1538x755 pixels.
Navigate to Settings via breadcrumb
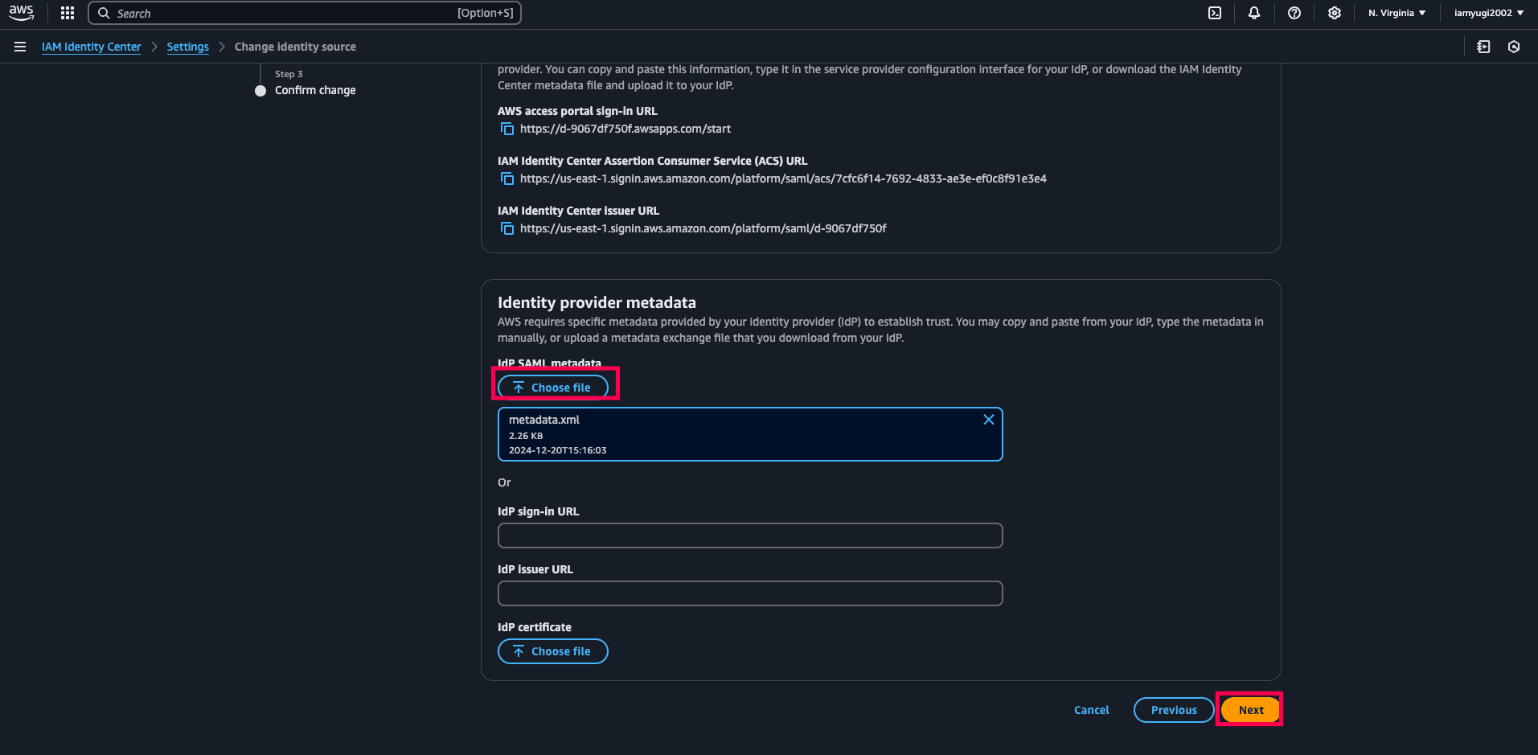(187, 47)
